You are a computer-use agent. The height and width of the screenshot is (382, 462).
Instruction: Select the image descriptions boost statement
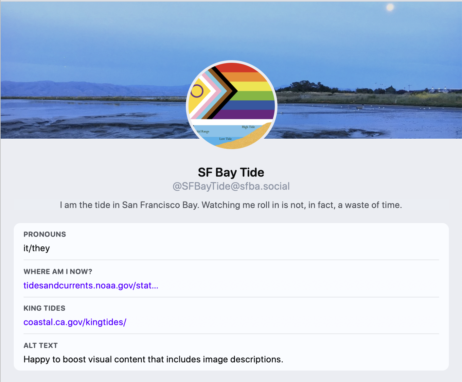click(153, 359)
